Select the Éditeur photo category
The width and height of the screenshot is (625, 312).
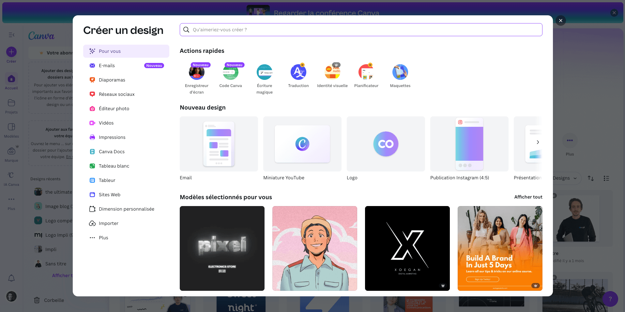[126, 109]
